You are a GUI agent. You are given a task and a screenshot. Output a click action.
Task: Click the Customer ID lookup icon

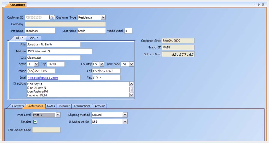click(52, 17)
